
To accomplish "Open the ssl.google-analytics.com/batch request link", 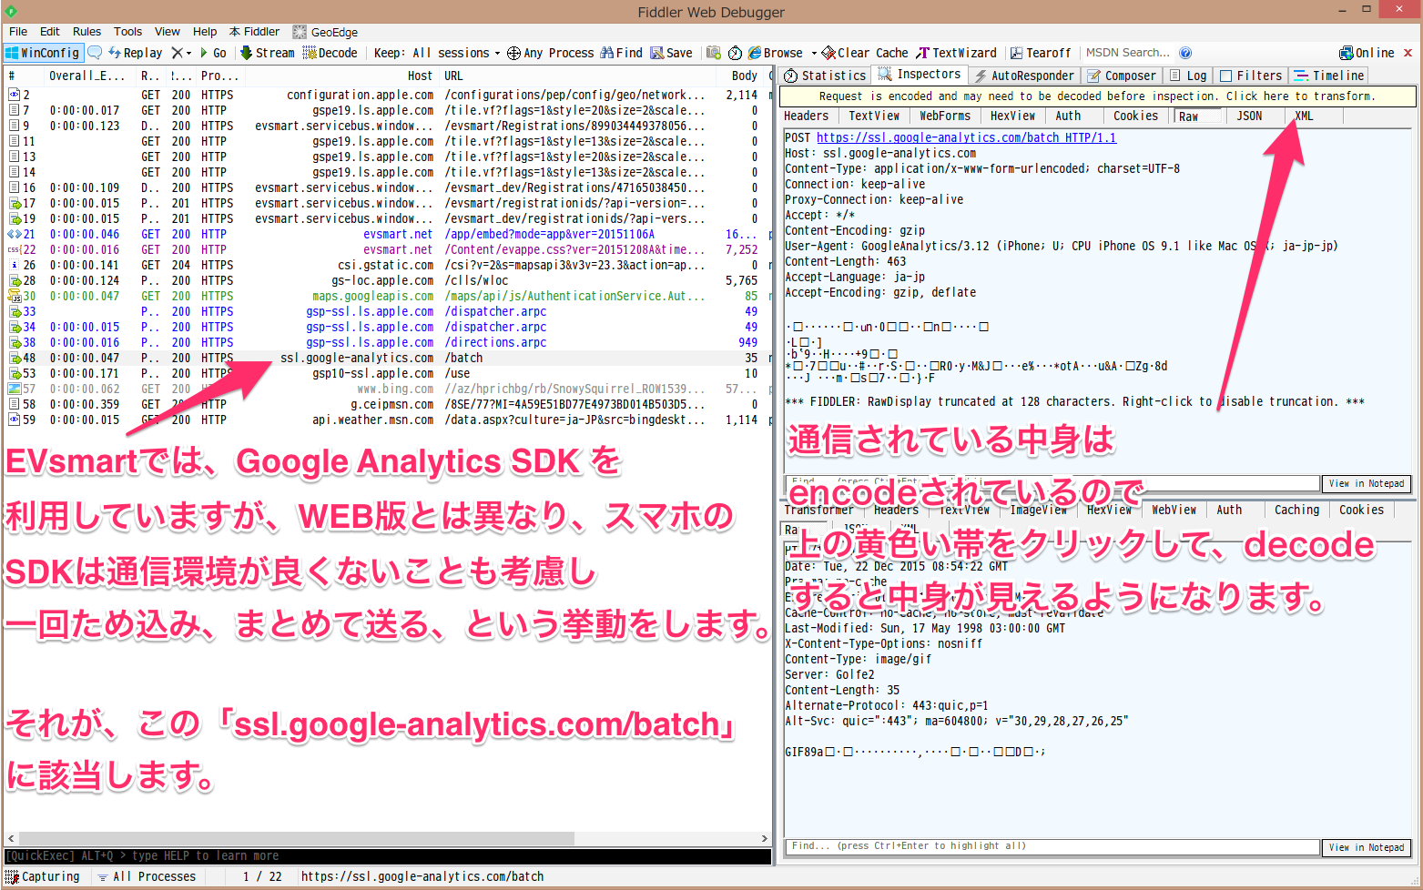I will coord(966,137).
